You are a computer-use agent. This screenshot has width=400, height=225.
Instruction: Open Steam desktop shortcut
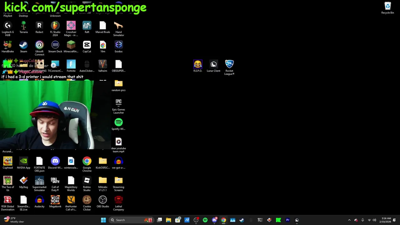pyautogui.click(x=23, y=47)
